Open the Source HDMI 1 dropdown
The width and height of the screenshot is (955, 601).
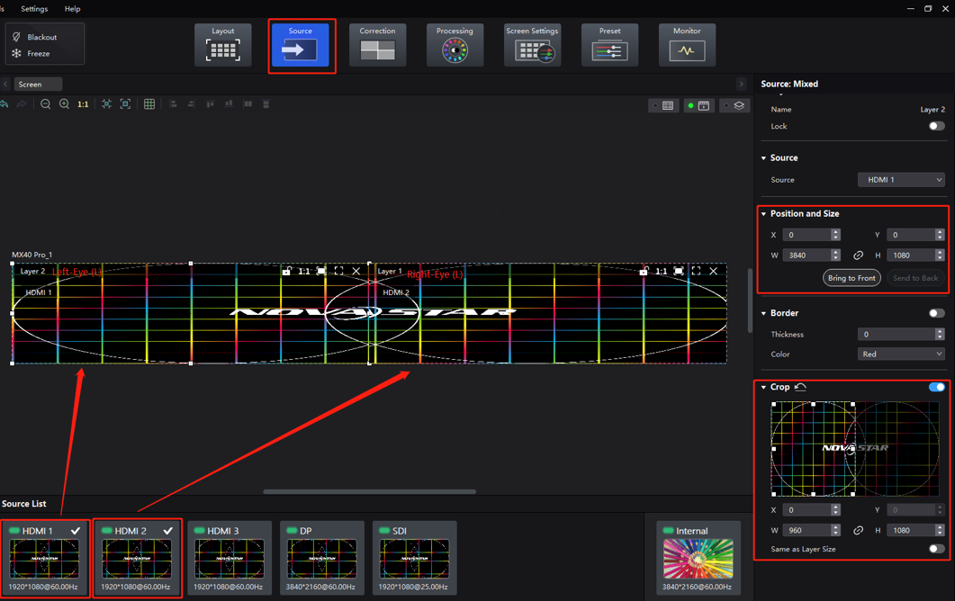(x=901, y=180)
